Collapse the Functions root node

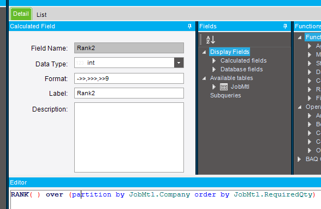pyautogui.click(x=300, y=38)
